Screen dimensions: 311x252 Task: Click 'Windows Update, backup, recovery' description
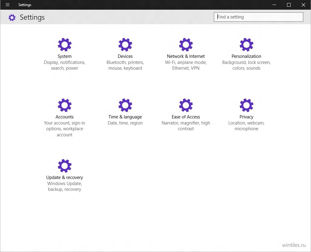[65, 186]
